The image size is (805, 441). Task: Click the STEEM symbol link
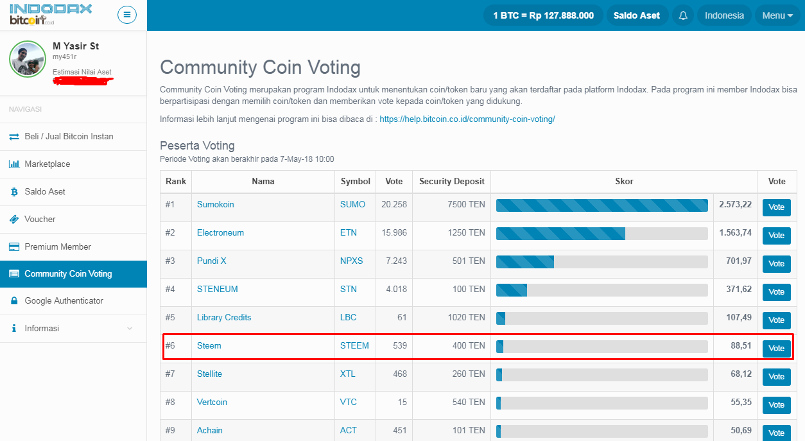coord(354,346)
